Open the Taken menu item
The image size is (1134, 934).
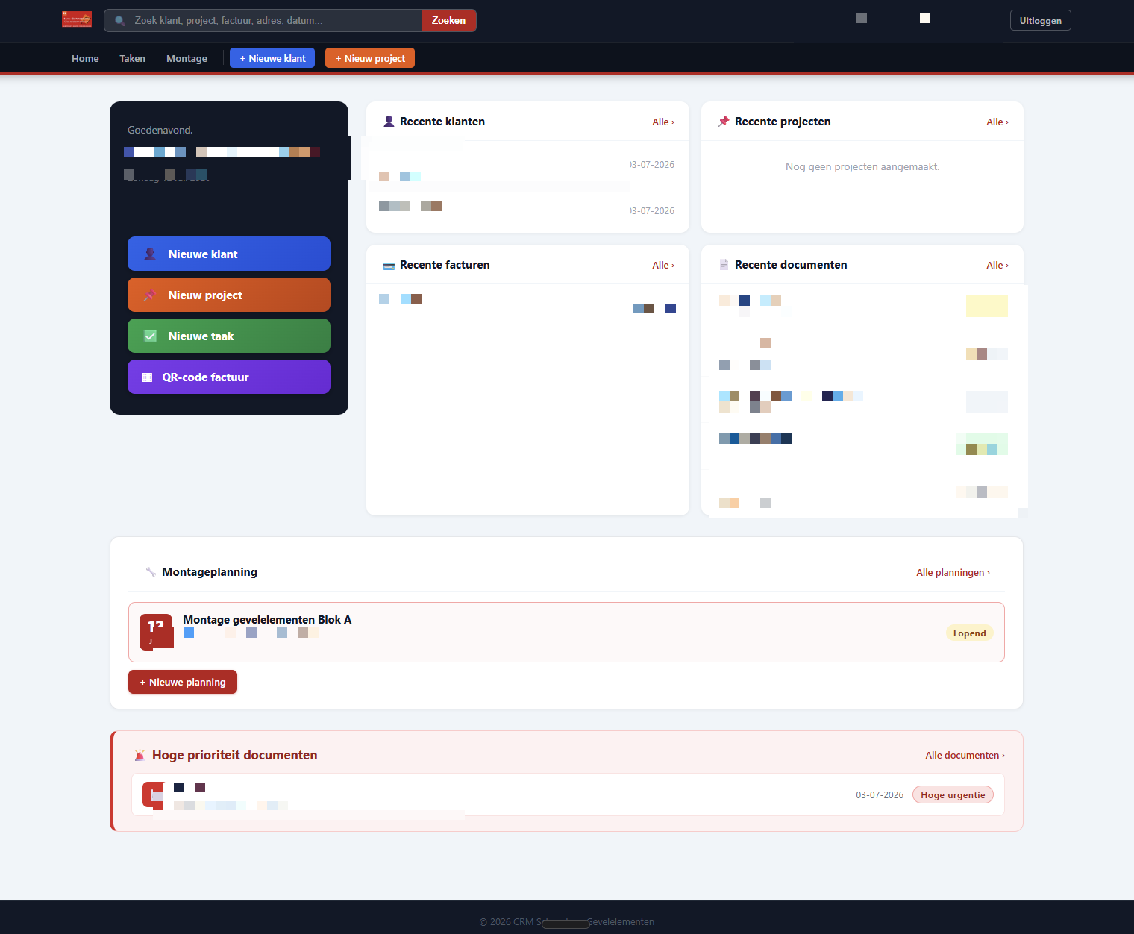tap(132, 58)
